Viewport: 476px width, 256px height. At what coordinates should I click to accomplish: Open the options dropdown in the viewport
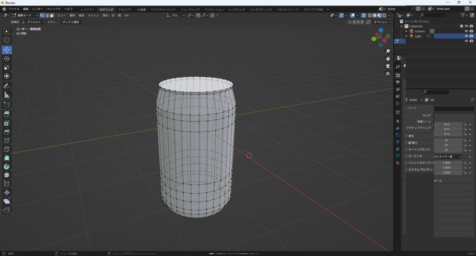pos(382,22)
